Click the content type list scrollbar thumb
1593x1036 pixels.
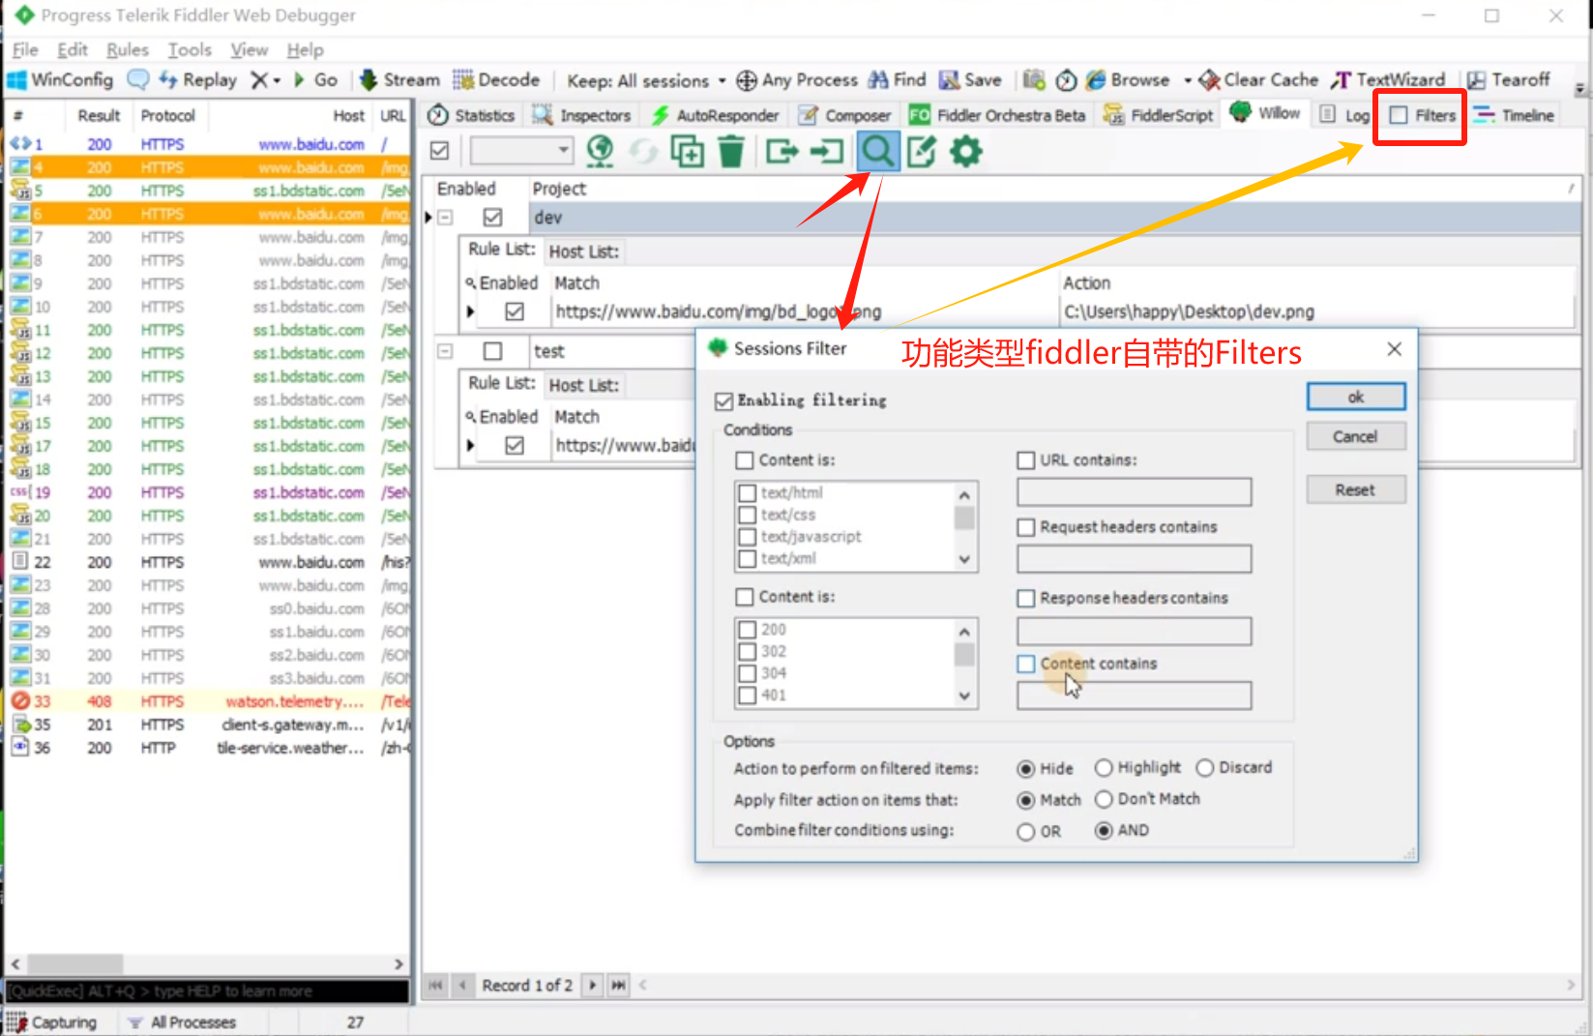pos(963,518)
